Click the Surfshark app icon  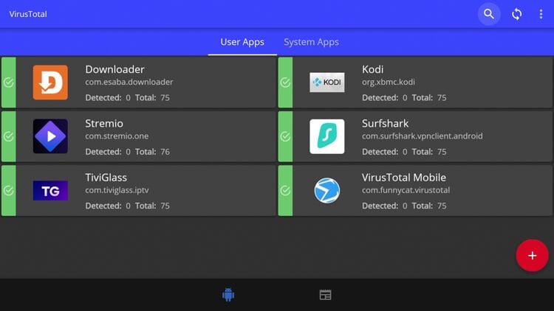click(327, 136)
